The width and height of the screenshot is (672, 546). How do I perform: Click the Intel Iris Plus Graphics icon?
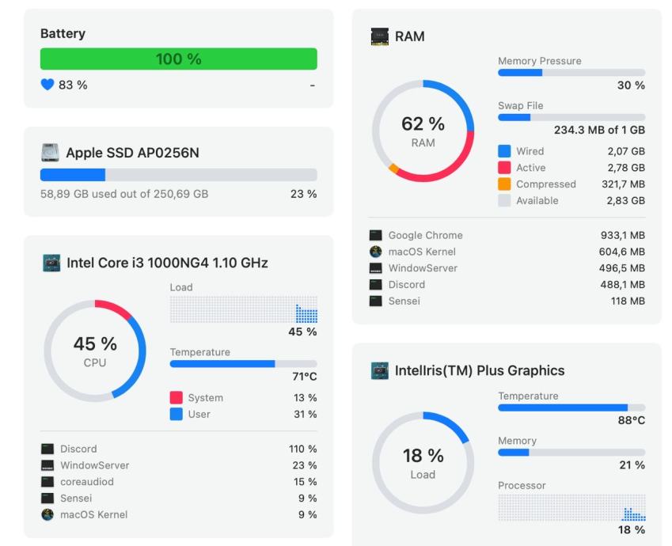[x=379, y=370]
